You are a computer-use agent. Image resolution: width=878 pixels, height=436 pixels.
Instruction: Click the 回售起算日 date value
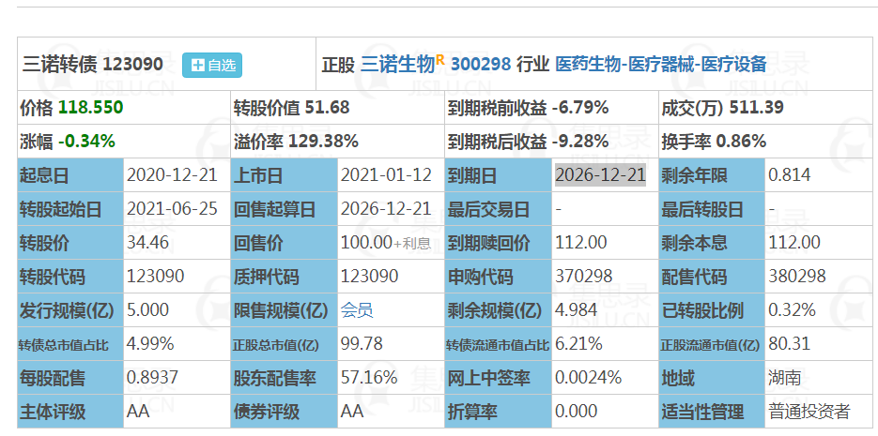386,209
